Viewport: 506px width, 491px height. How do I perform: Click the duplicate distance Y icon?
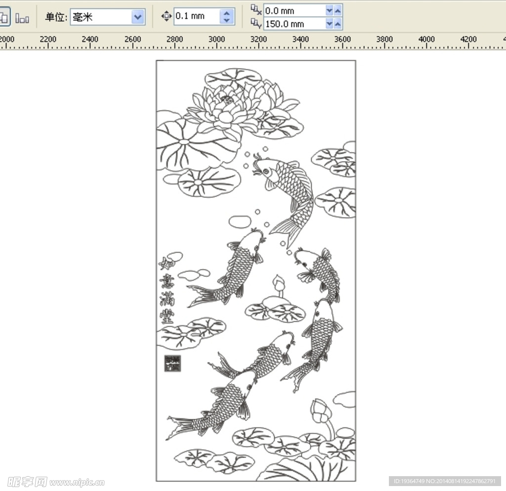[x=256, y=23]
